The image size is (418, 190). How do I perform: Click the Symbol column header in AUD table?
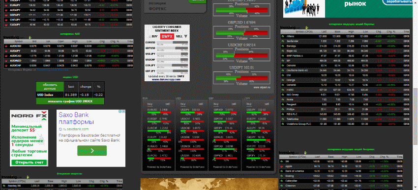point(19,42)
